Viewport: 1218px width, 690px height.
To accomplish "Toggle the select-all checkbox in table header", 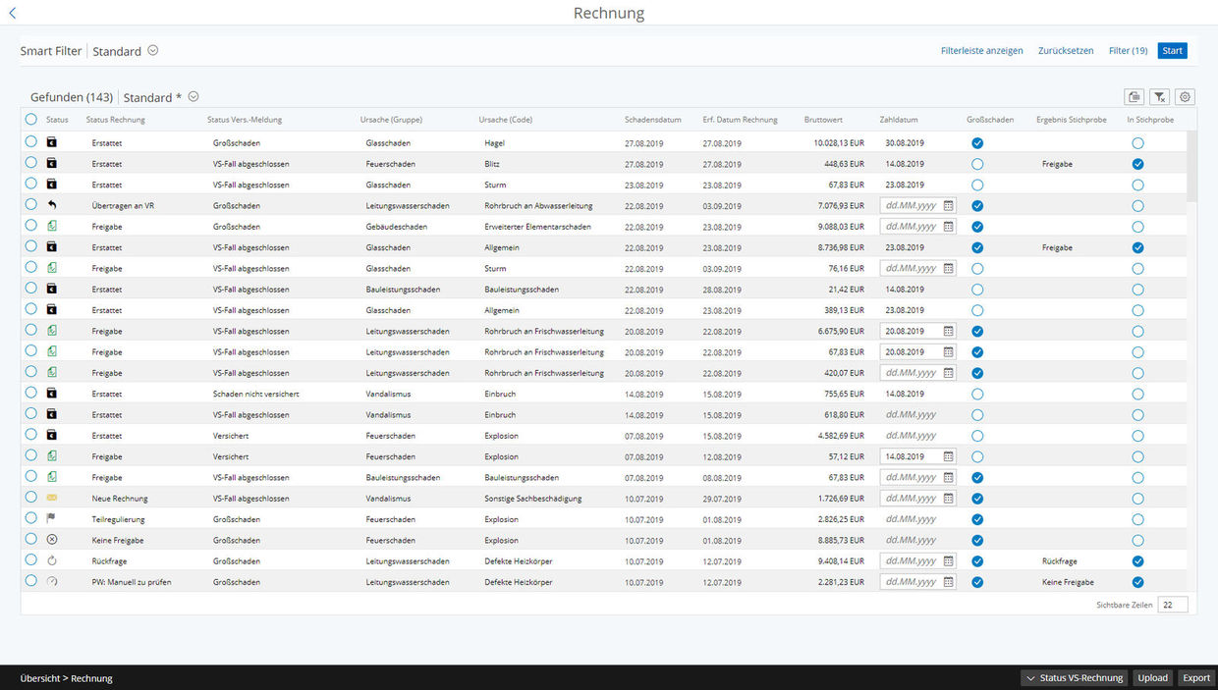I will (31, 119).
